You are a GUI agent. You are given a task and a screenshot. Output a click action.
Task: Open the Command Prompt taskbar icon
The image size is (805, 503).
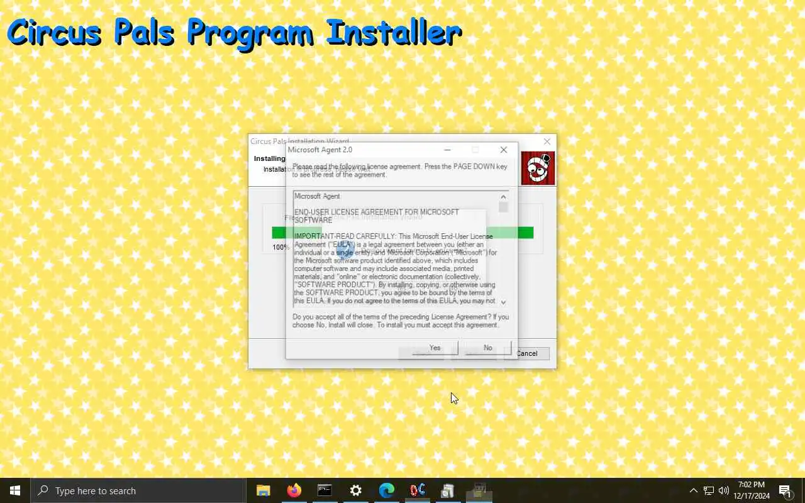(x=325, y=490)
